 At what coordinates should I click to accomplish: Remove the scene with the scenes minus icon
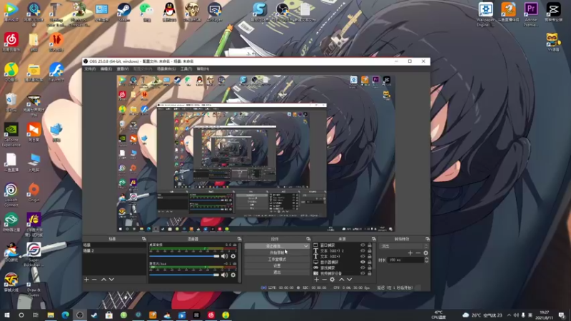pos(94,280)
